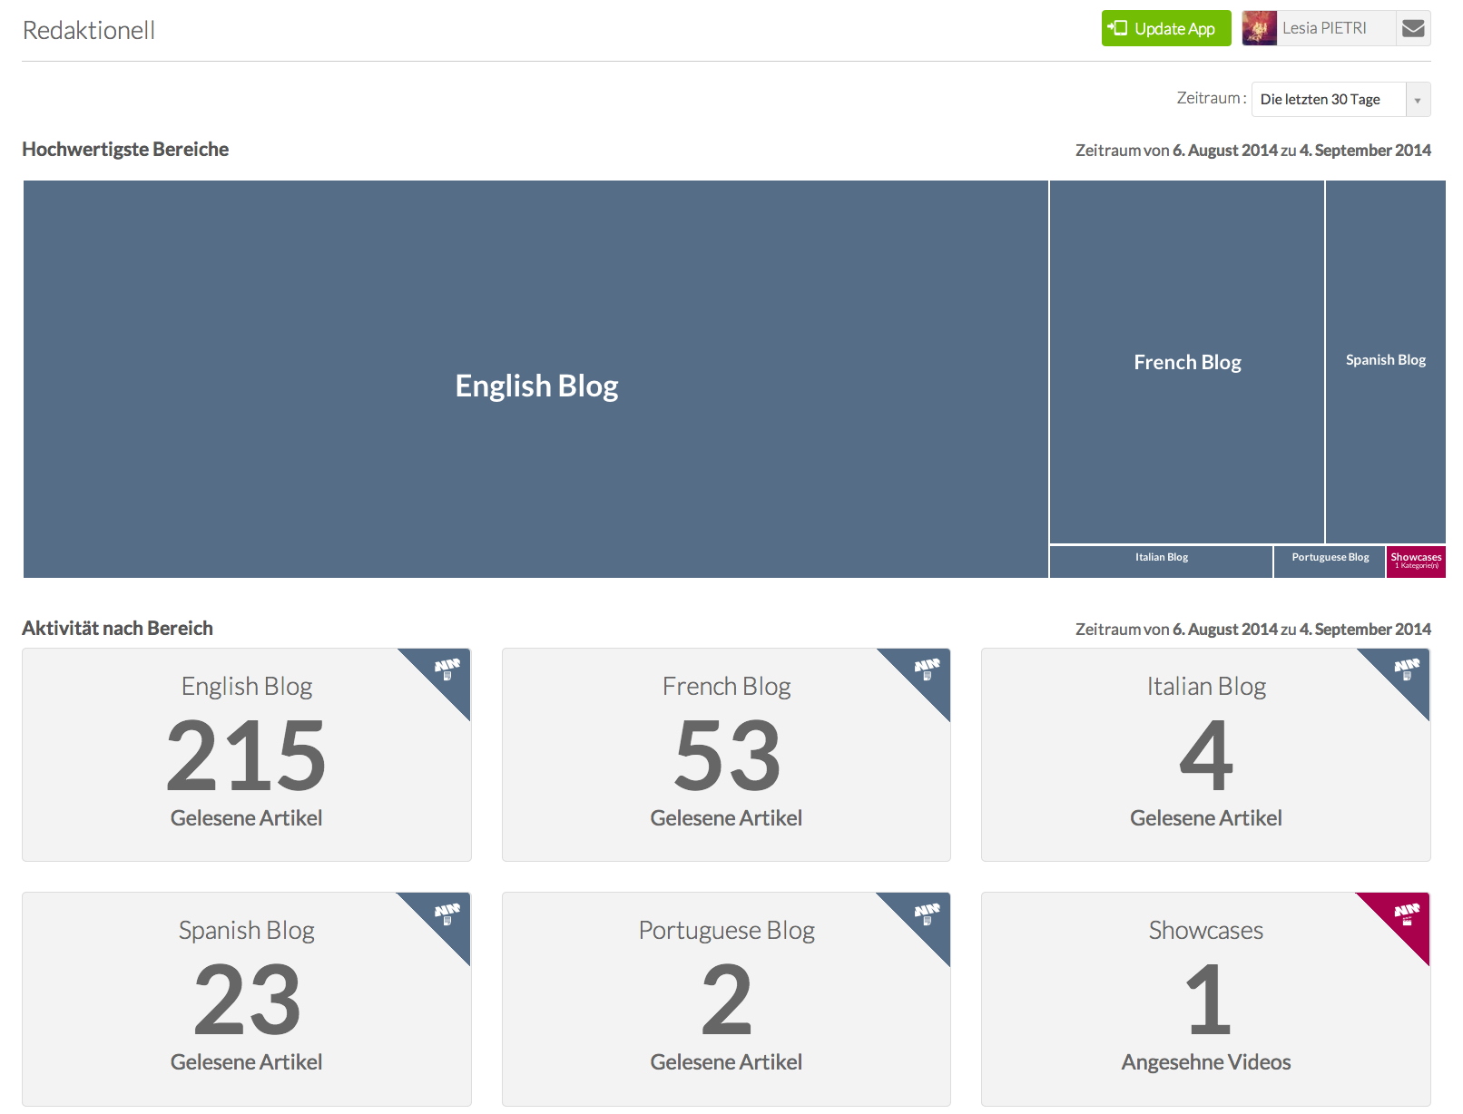Click the pink Showcases card corner icon
1463x1114 pixels.
(1407, 914)
